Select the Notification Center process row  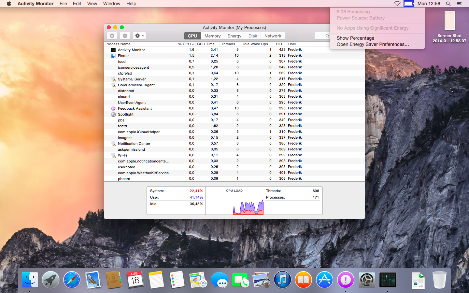[234, 144]
